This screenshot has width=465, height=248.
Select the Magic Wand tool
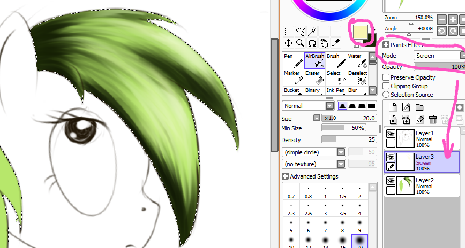pyautogui.click(x=312, y=32)
